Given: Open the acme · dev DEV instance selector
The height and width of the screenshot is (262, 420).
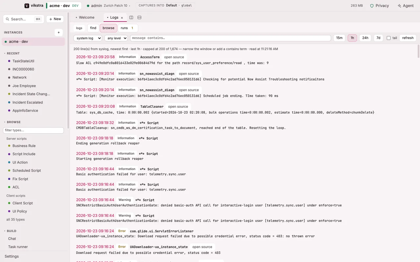Looking at the screenshot, I should point(64,6).
